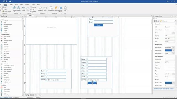This screenshot has width=177, height=99.
Task: Open the Animation link below Properties
Action: click(x=156, y=89)
